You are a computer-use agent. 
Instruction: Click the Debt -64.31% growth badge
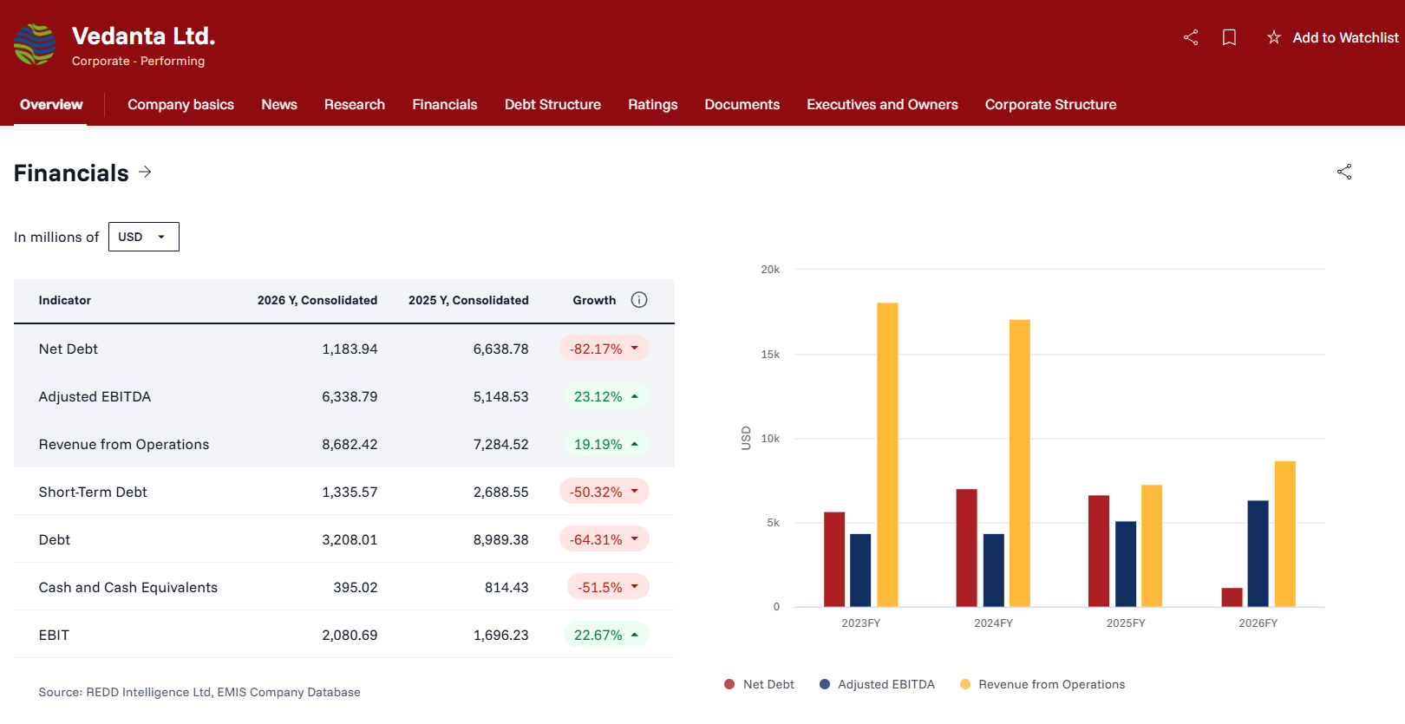coord(604,539)
